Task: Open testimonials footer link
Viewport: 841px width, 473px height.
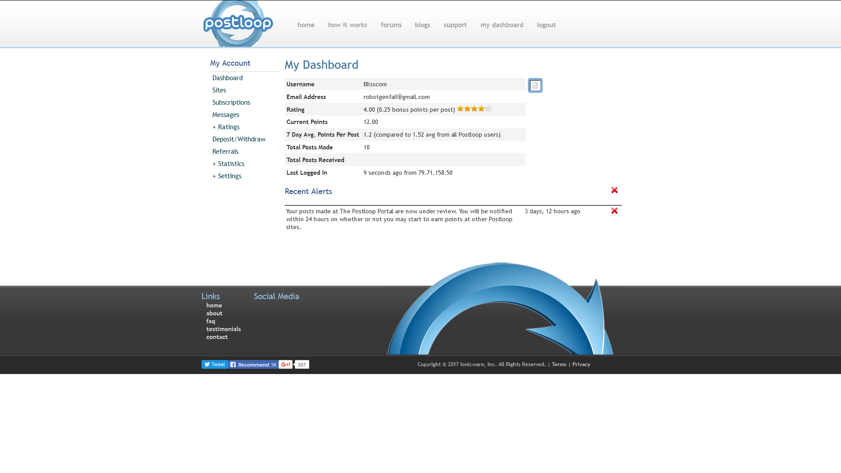Action: [223, 329]
